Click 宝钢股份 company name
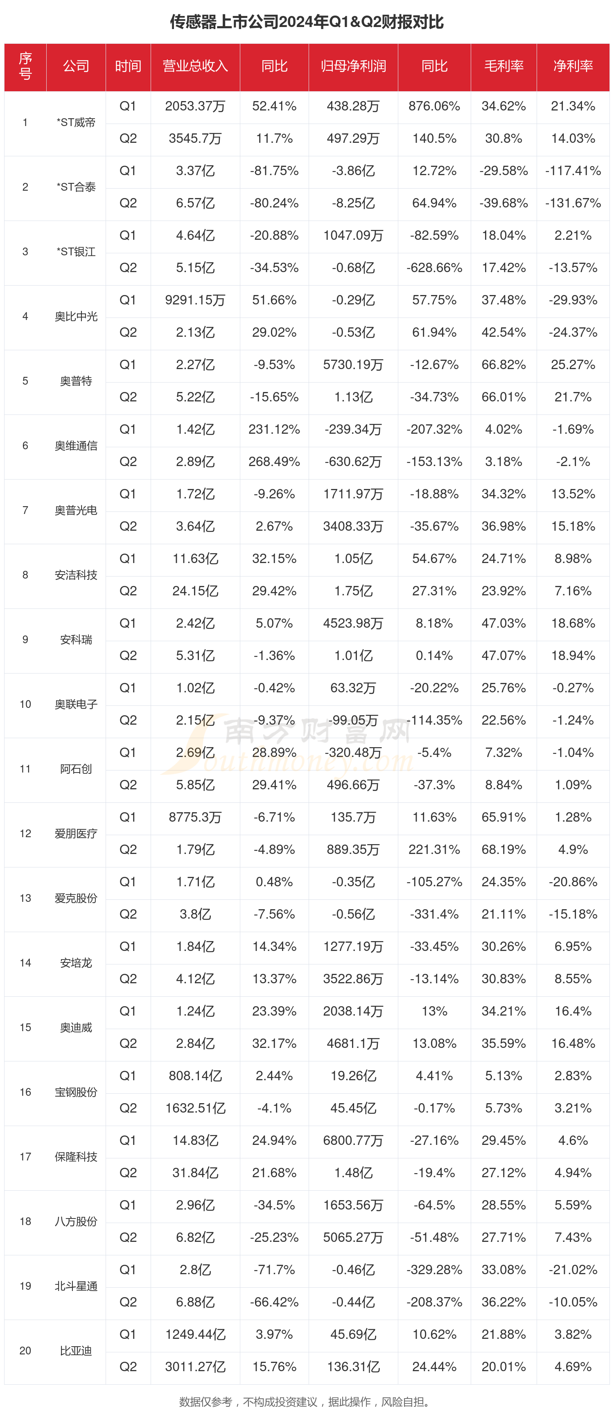 [x=76, y=1092]
